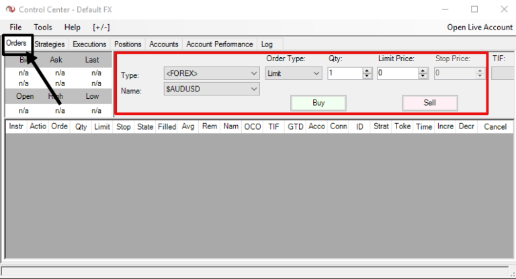Switch to the Account Performance tab
The image size is (516, 279).
[220, 44]
